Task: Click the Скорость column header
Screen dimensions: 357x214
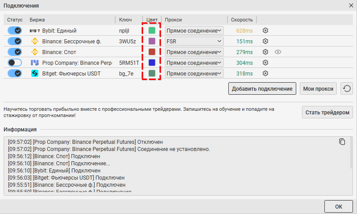Action: coord(242,20)
